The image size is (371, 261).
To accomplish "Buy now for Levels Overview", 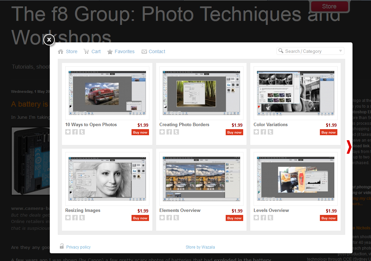I will [328, 218].
